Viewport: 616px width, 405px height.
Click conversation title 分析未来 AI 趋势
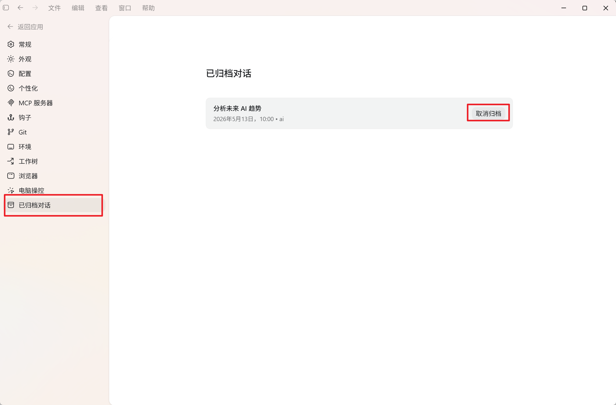[237, 108]
